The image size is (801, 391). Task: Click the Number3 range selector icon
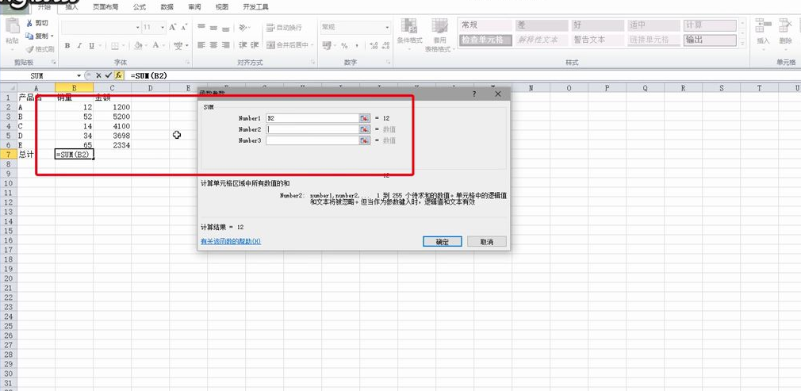click(364, 140)
